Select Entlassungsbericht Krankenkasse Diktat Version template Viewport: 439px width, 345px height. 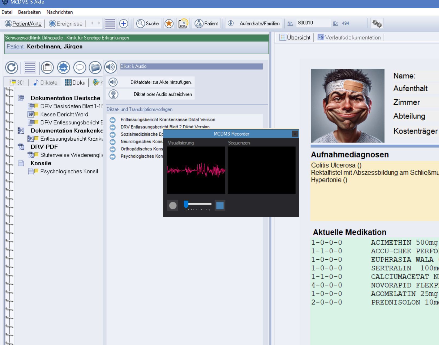tap(168, 120)
